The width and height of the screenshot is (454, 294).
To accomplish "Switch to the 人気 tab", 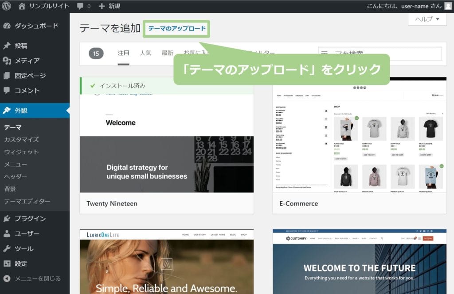I will pyautogui.click(x=145, y=53).
